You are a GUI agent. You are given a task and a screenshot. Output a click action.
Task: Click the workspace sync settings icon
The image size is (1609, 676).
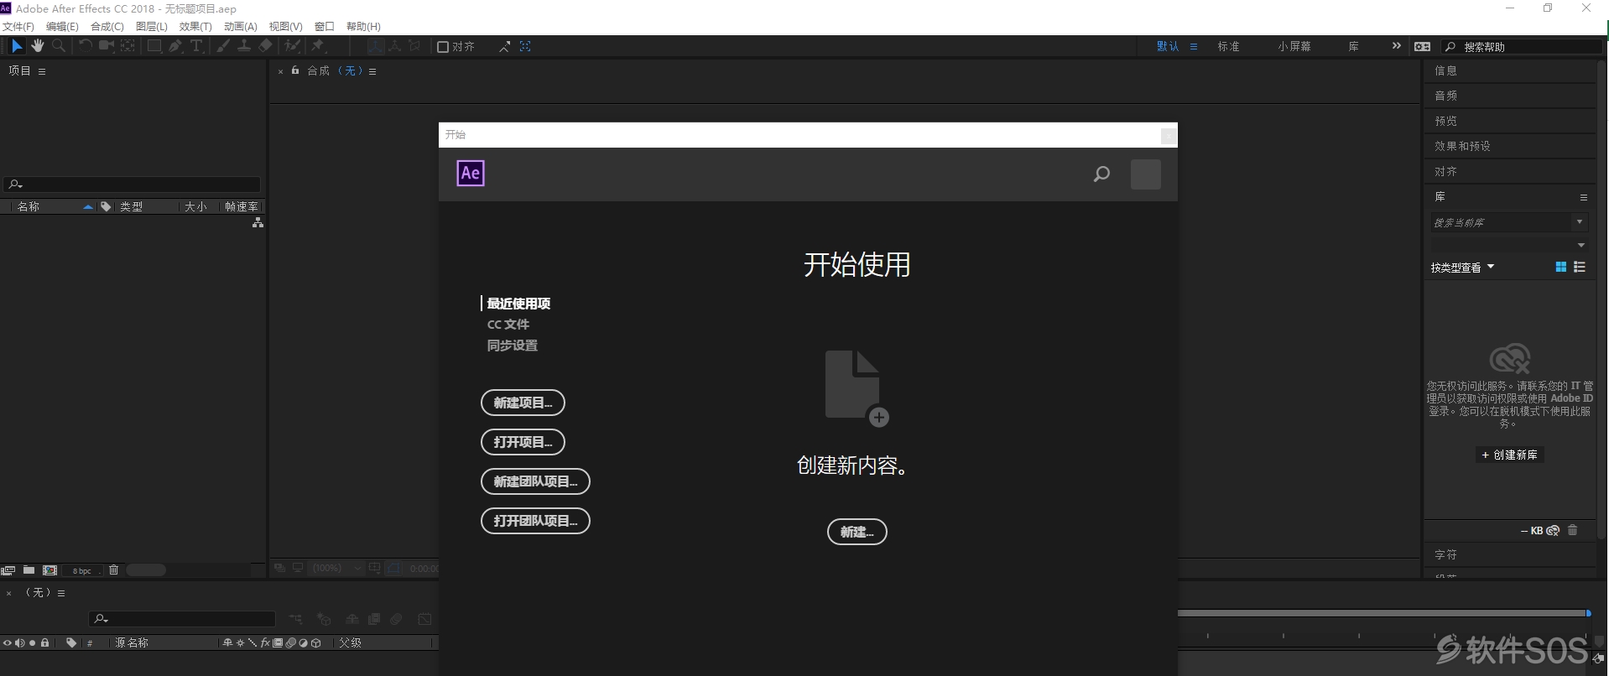pos(1422,47)
